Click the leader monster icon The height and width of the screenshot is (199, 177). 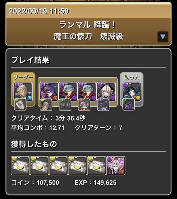pos(23,92)
